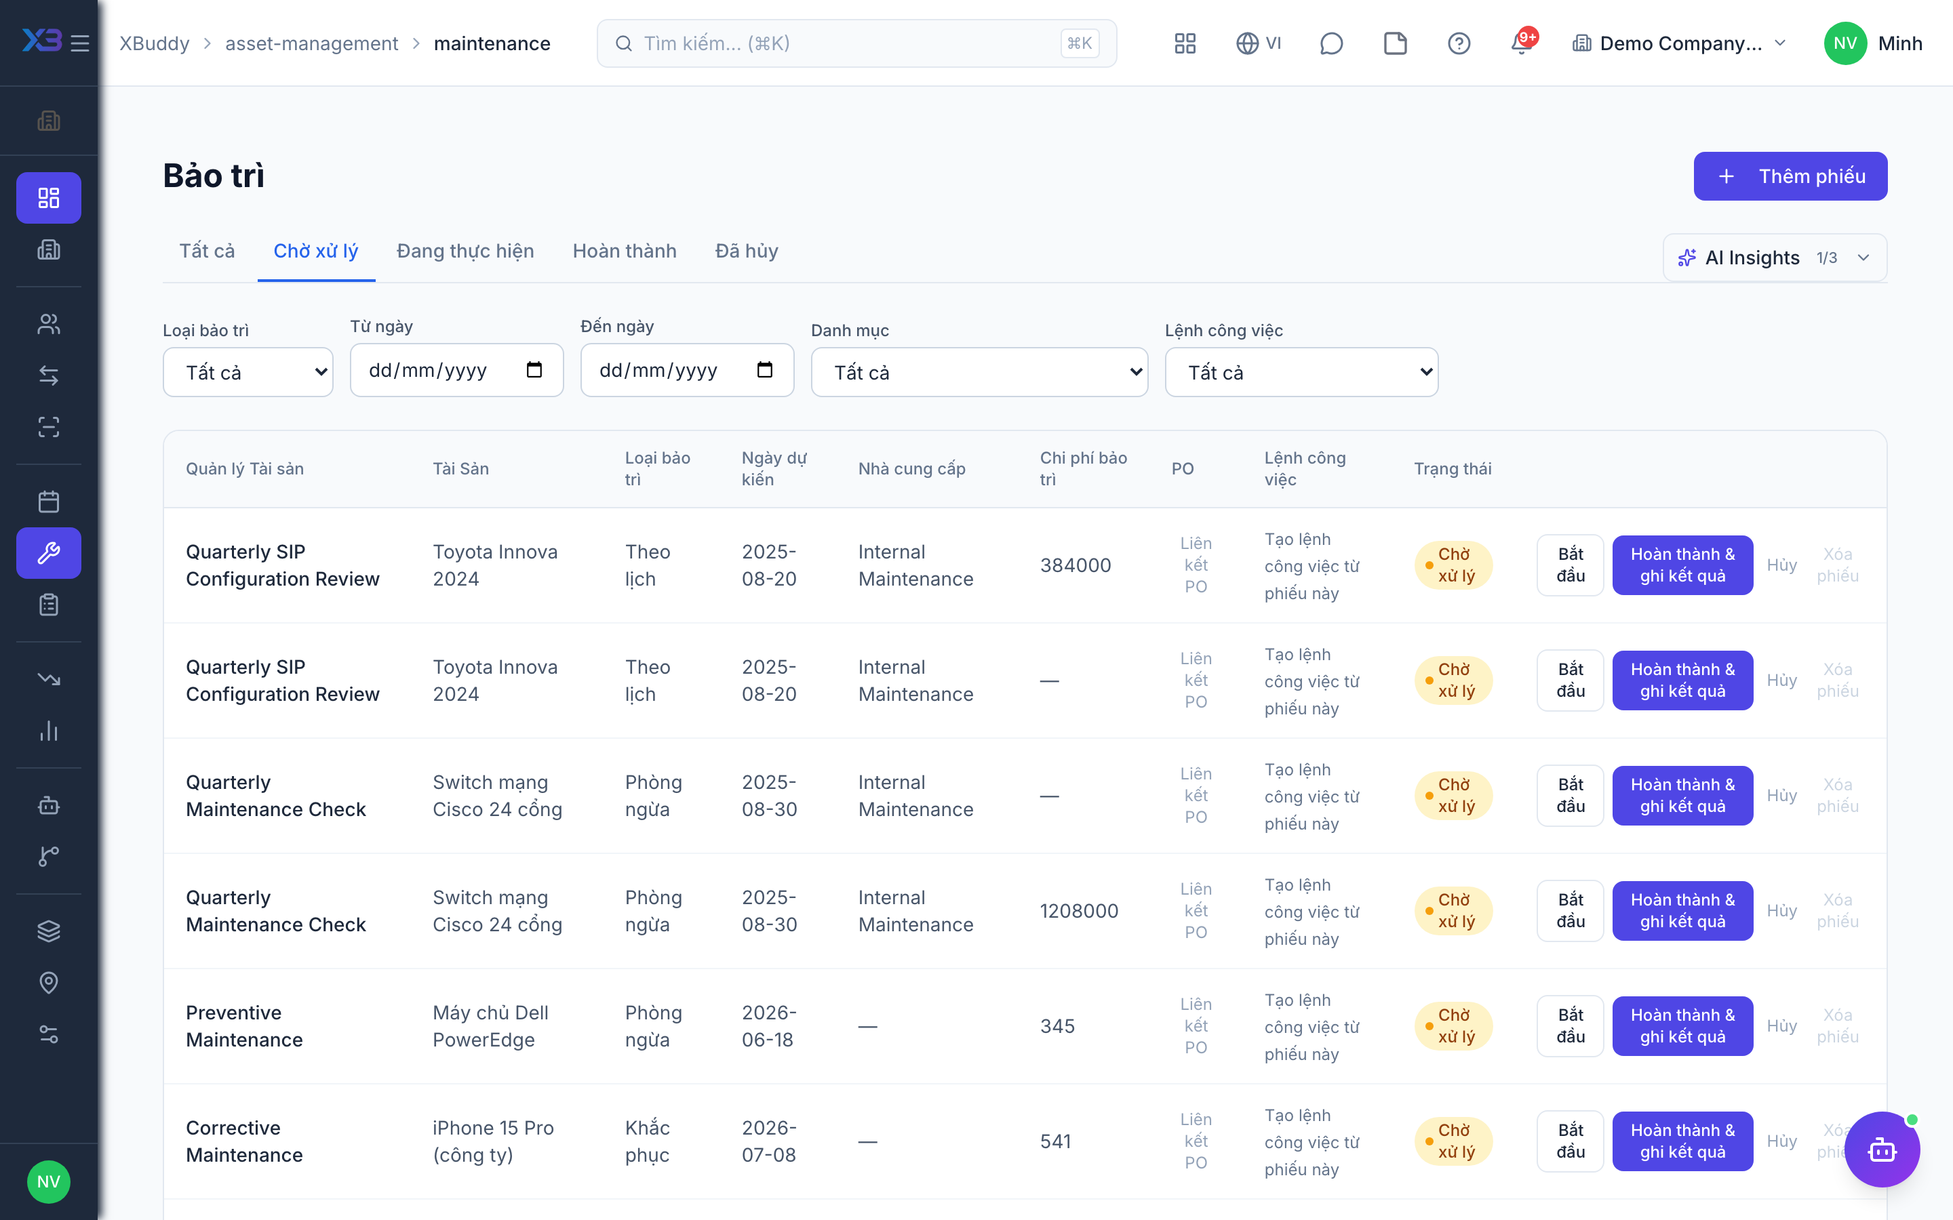Screen dimensions: 1953x1220
Task: Open the floating chatbot assistant button
Action: pos(1882,1149)
